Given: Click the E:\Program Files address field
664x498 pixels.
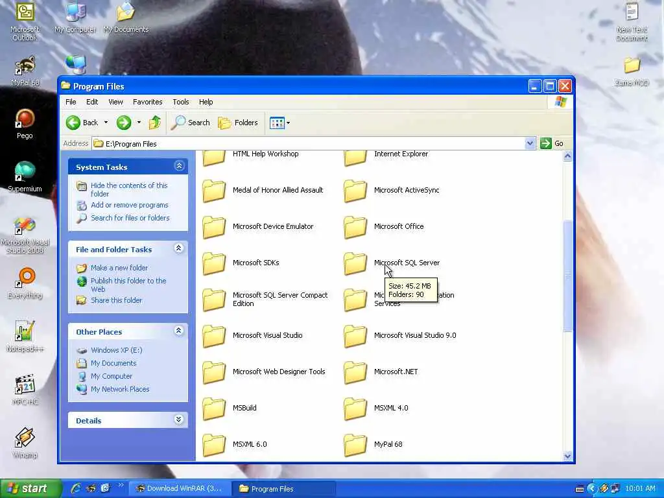Looking at the screenshot, I should pyautogui.click(x=313, y=143).
